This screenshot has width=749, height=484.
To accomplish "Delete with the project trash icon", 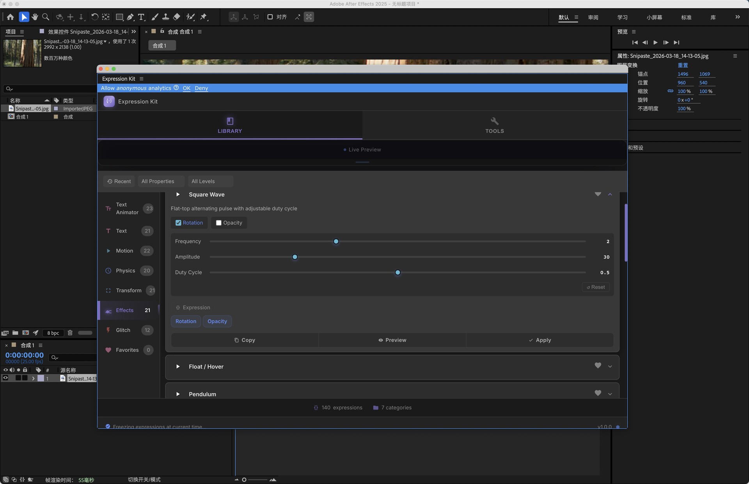I will (70, 333).
